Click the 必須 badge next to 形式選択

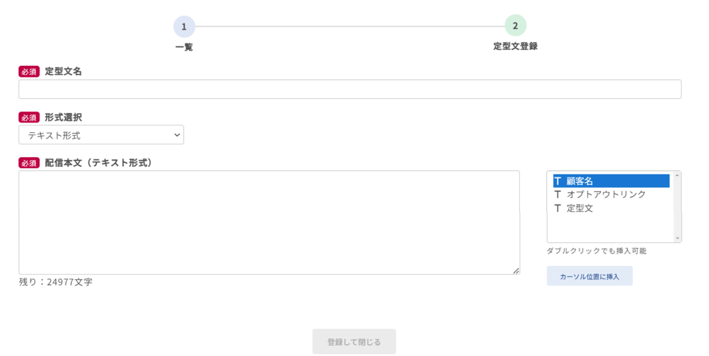pyautogui.click(x=29, y=117)
